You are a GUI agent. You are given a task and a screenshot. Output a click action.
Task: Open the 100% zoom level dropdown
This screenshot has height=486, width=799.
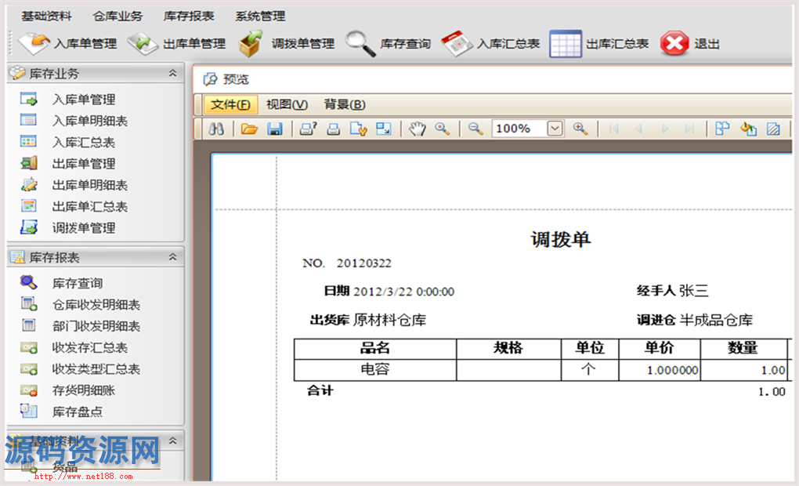[555, 129]
